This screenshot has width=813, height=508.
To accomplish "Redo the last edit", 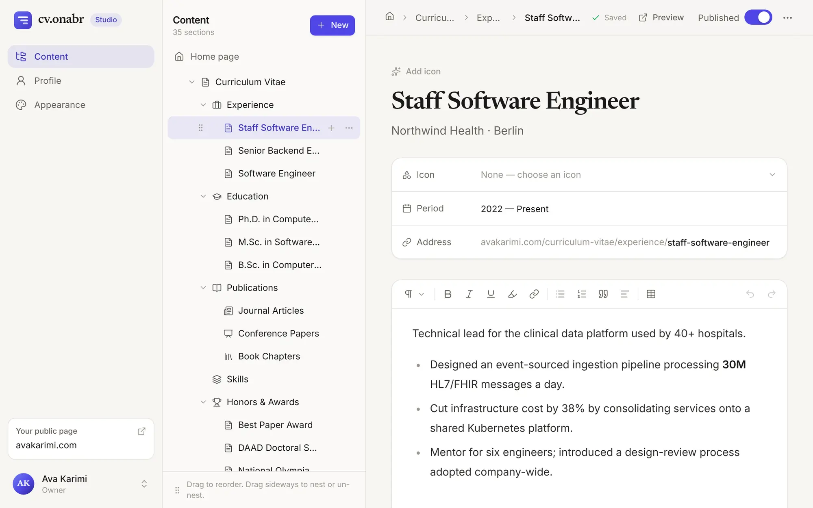I will 772,294.
